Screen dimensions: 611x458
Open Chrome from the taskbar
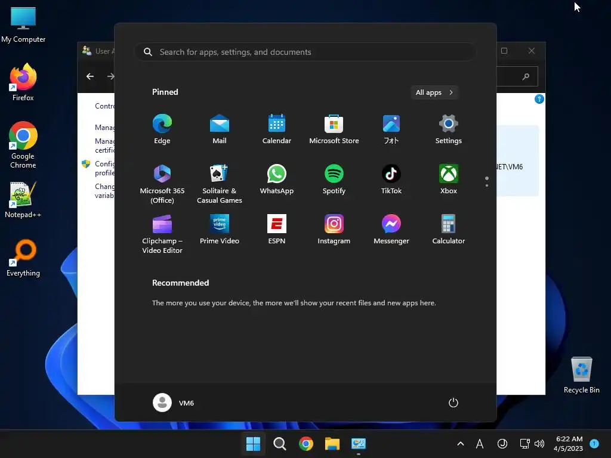pyautogui.click(x=306, y=444)
